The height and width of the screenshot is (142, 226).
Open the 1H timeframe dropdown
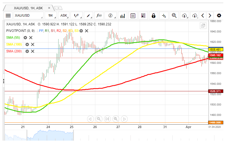coord(51,16)
